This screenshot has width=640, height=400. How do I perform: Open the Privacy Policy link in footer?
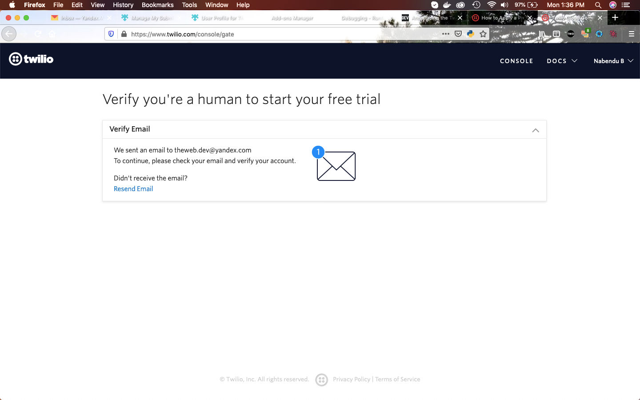coord(352,379)
